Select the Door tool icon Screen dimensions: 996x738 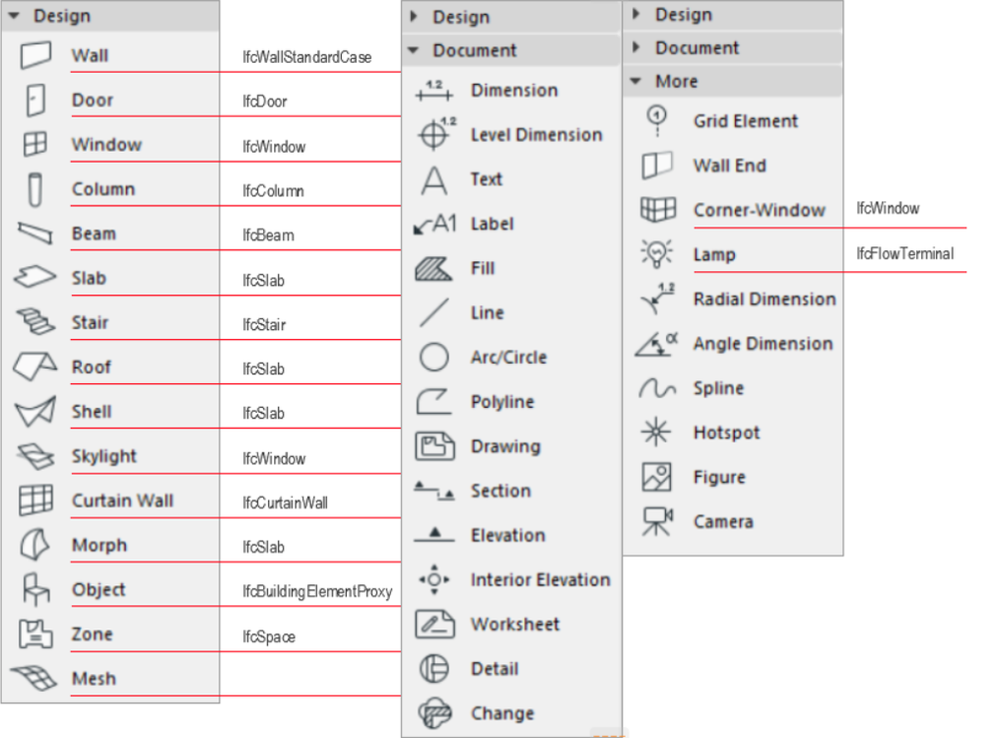coord(36,100)
